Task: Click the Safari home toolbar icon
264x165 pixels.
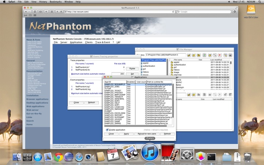Action: [x=35, y=12]
